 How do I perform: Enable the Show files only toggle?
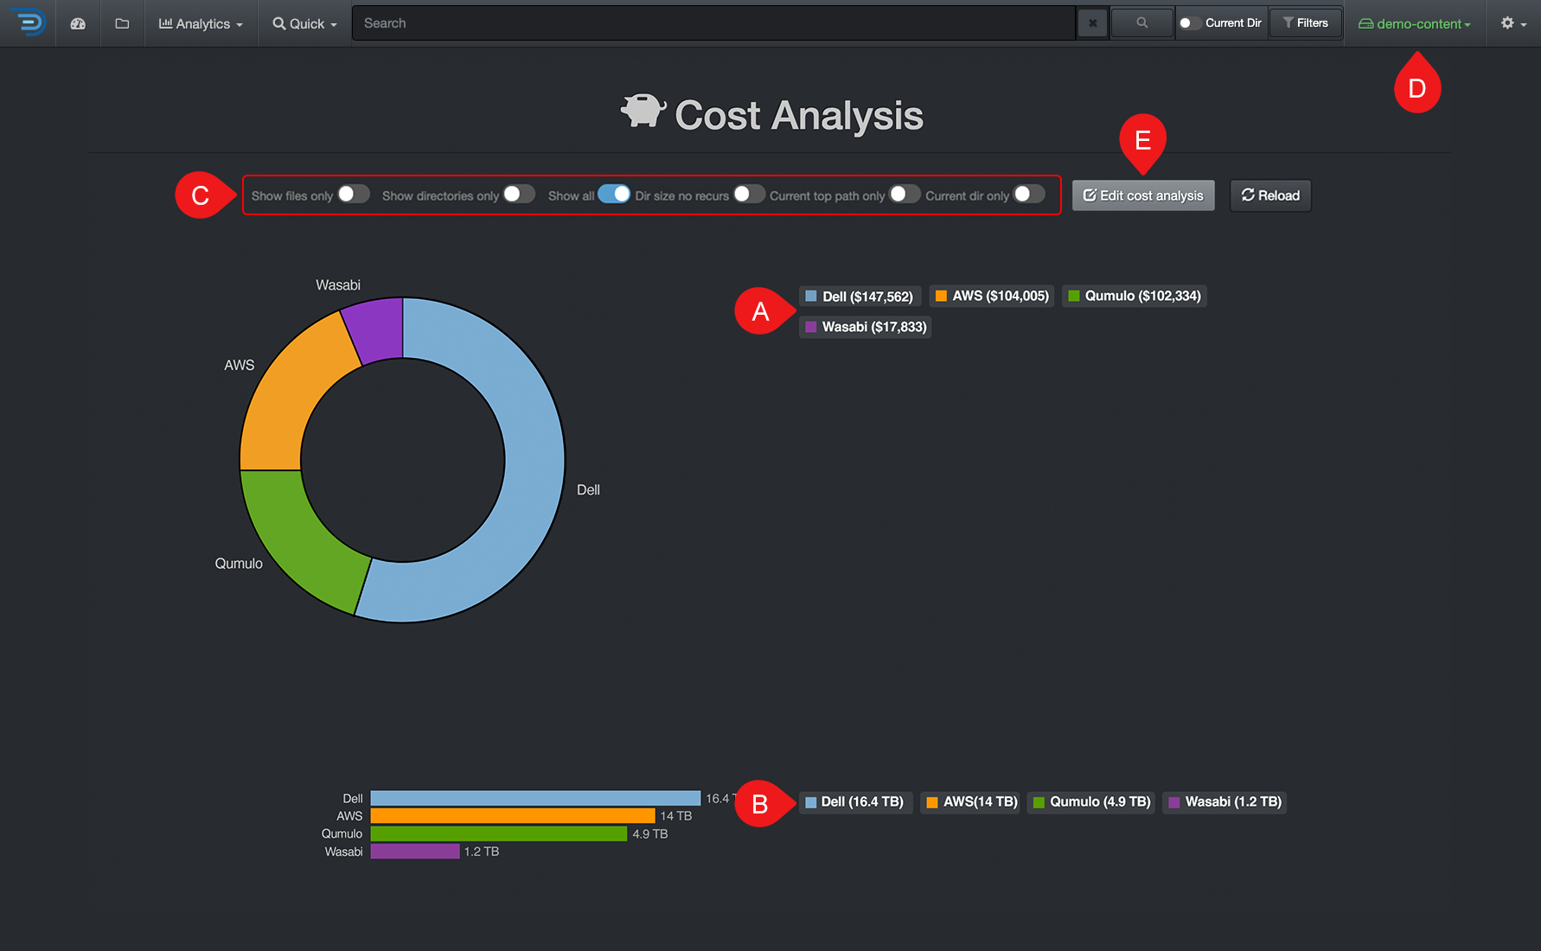(x=353, y=195)
